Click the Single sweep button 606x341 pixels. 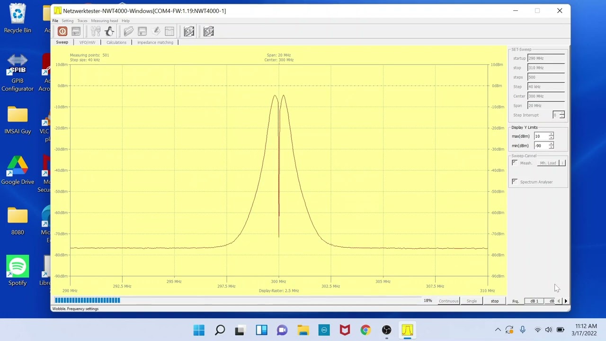pyautogui.click(x=472, y=301)
